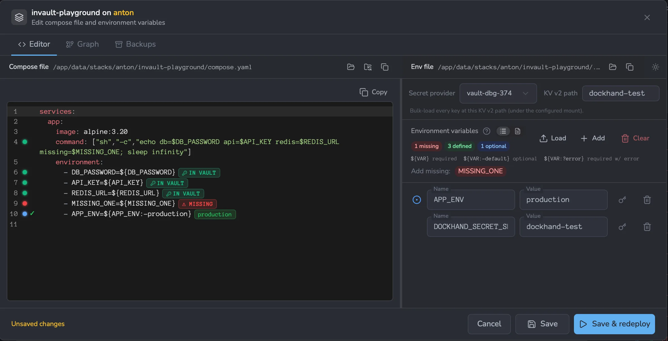Viewport: 668px width, 341px height.
Task: Click the 'services:' code line
Action: pos(57,111)
